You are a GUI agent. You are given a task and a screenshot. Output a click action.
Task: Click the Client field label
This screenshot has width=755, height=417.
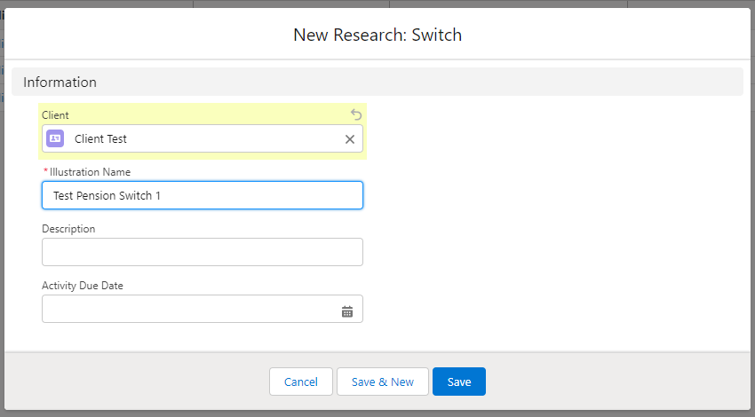pos(55,115)
